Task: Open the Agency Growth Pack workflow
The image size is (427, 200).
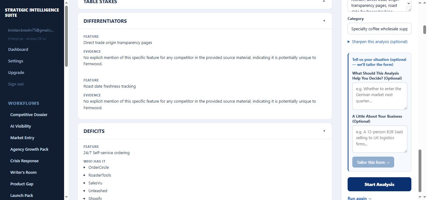Action: 29,149
